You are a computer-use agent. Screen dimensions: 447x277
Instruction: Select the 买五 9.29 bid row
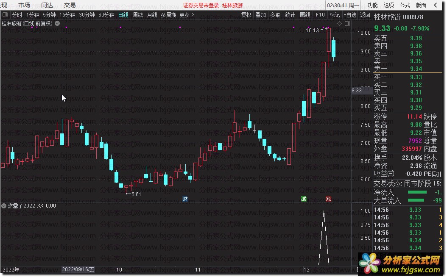tap(408, 108)
